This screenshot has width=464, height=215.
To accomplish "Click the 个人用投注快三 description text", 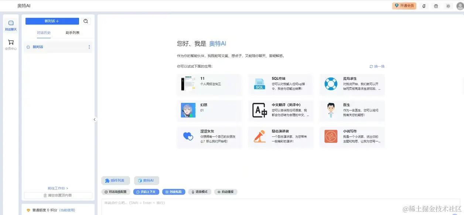I will (211, 84).
